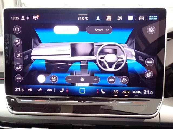The width and height of the screenshot is (173, 129).
Task: Select the AUTO pill button at top
Action: pos(66,30)
